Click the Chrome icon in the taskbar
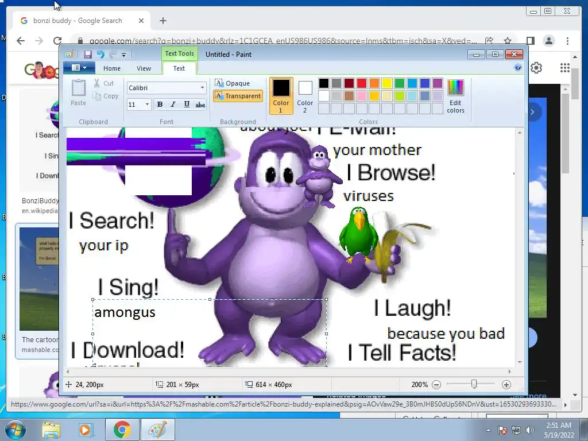Viewport: 588px width, 441px height. pyautogui.click(x=122, y=430)
